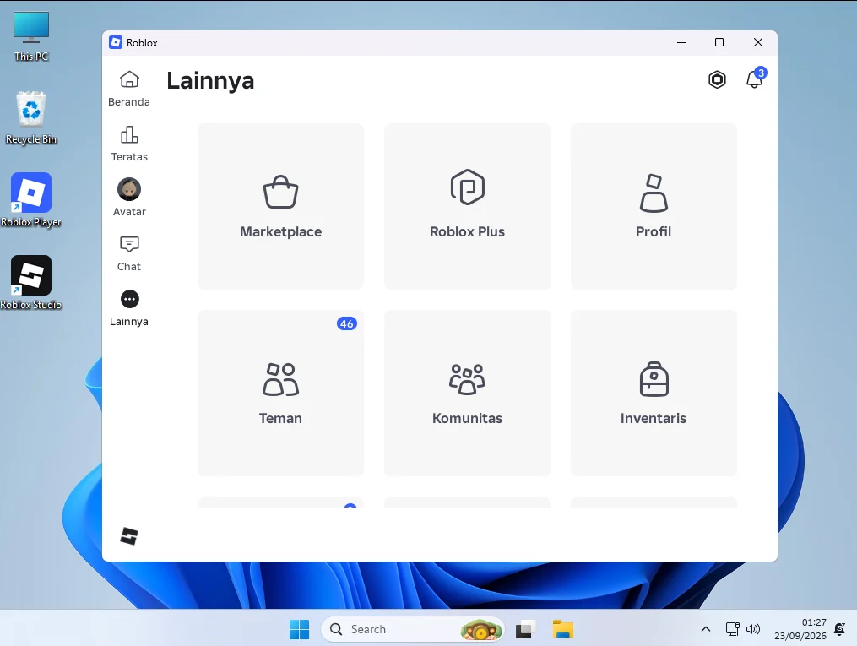This screenshot has width=857, height=646.
Task: Open Teratas charts in sidebar
Action: coord(129,144)
